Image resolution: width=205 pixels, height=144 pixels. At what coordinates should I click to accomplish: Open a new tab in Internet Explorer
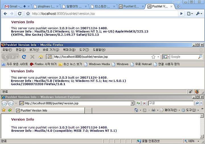click(x=89, y=111)
